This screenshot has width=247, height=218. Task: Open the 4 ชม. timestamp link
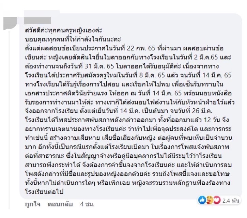pyautogui.click(x=87, y=204)
